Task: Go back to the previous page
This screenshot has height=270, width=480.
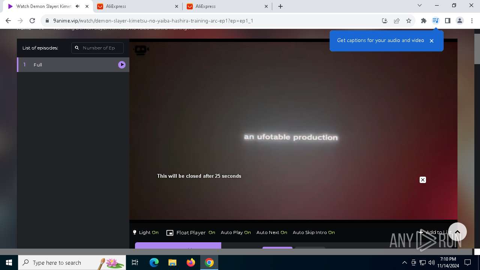Action: [8, 21]
